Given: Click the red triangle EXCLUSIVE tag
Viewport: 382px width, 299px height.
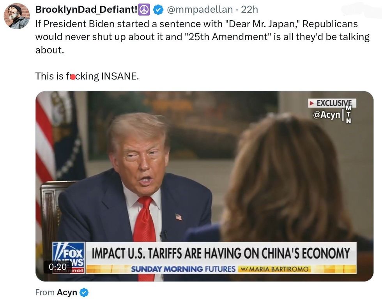Looking at the screenshot, I should click(x=332, y=103).
